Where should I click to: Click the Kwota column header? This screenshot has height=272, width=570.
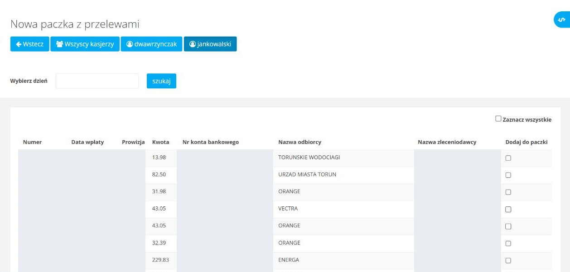coord(160,142)
